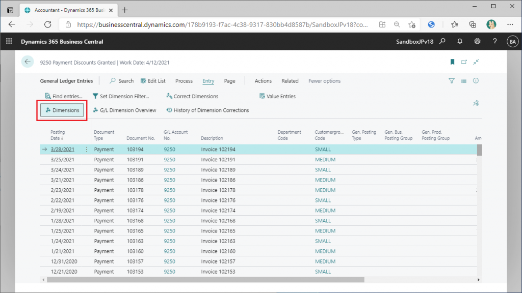The image size is (522, 293).
Task: Click the Document No. column header
Action: click(141, 138)
